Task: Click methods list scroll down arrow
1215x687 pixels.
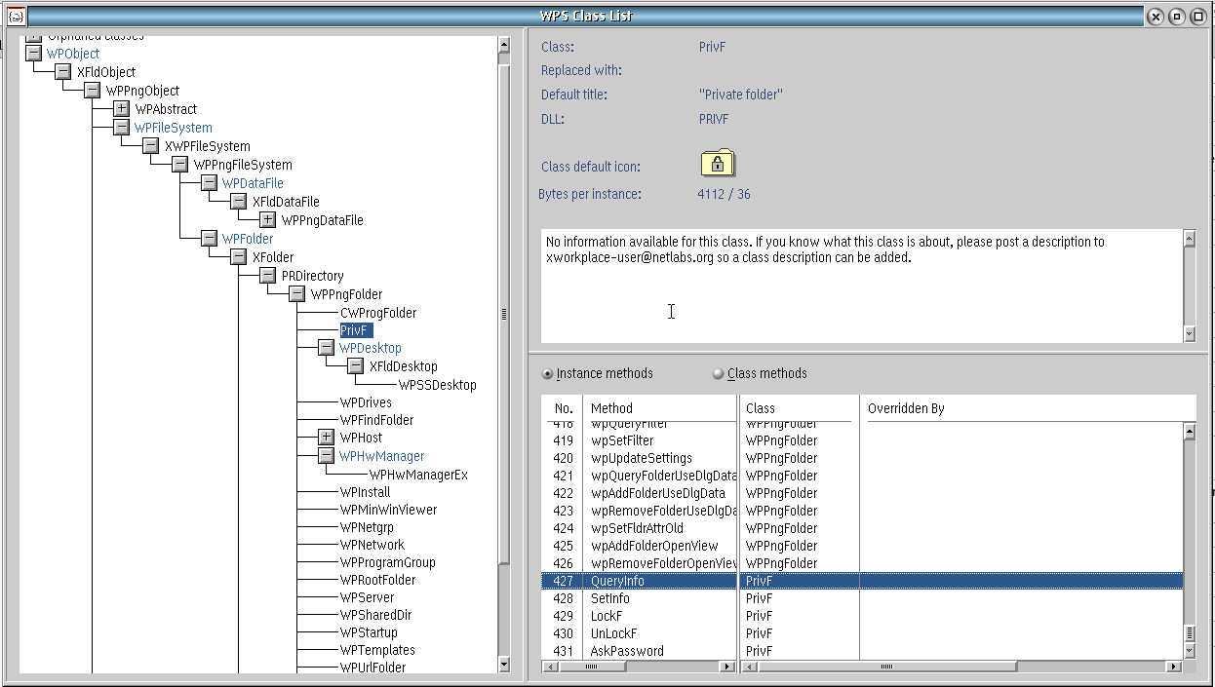Action: click(1189, 651)
